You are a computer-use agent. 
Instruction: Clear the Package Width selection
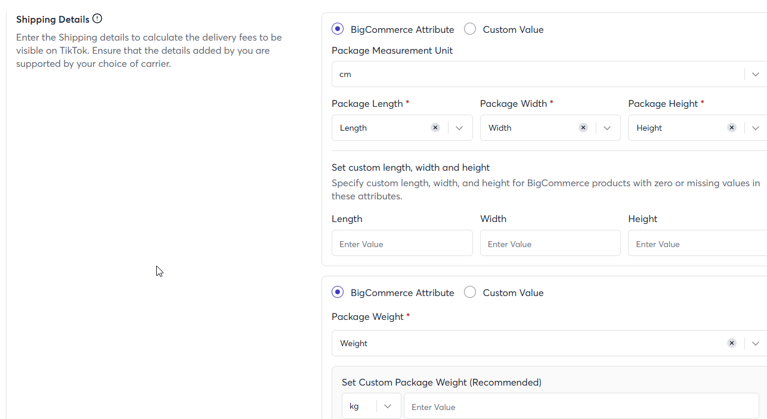(583, 128)
